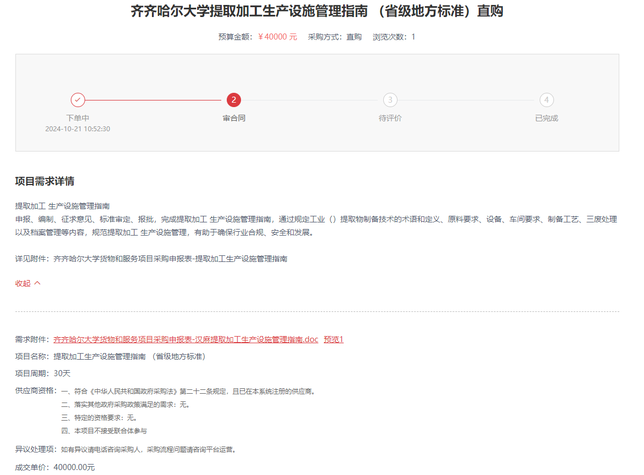Click the page title 齐齐哈尔大学提取加工生产设施管理指南

click(x=317, y=12)
